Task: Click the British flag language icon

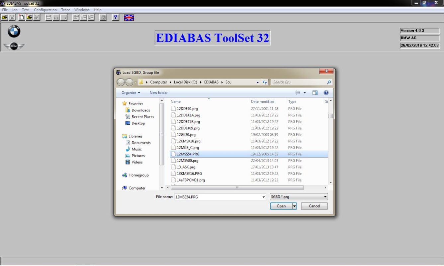Action: (129, 17)
